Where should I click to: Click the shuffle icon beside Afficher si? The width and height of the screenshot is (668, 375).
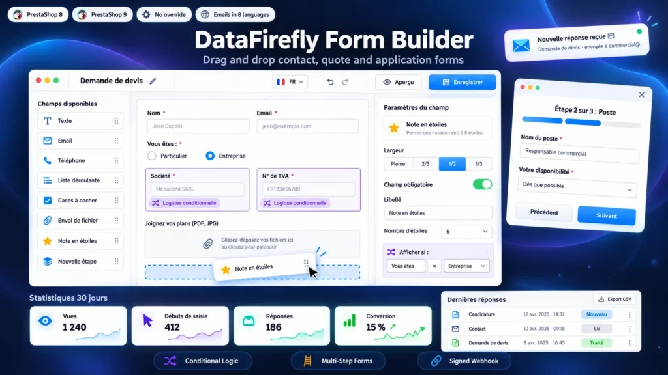coord(391,252)
